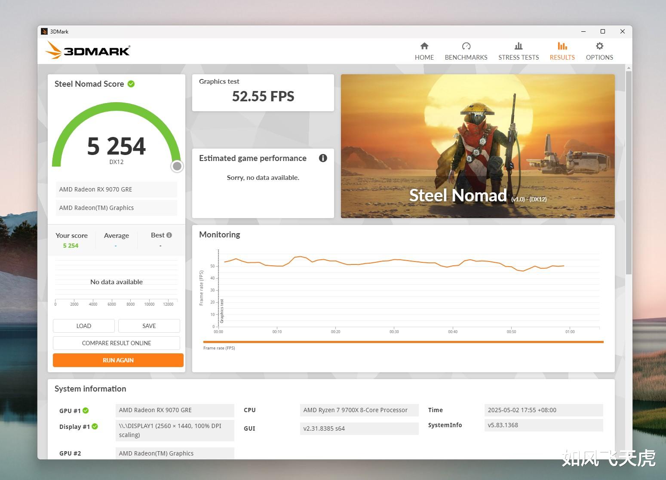Click "AMD Radeon RX 9070 GRE" in the score panel
The width and height of the screenshot is (666, 480).
click(x=117, y=189)
